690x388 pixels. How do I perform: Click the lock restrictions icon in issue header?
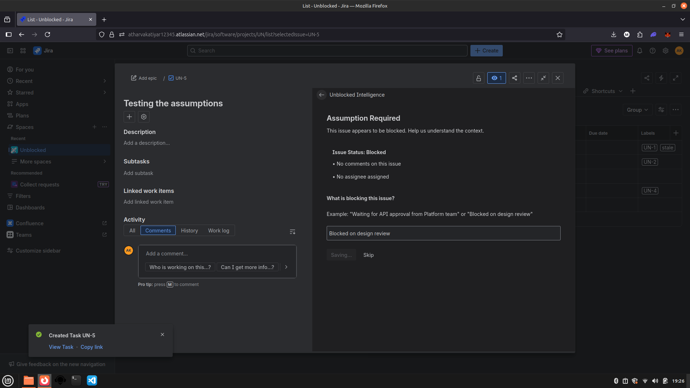tap(478, 78)
